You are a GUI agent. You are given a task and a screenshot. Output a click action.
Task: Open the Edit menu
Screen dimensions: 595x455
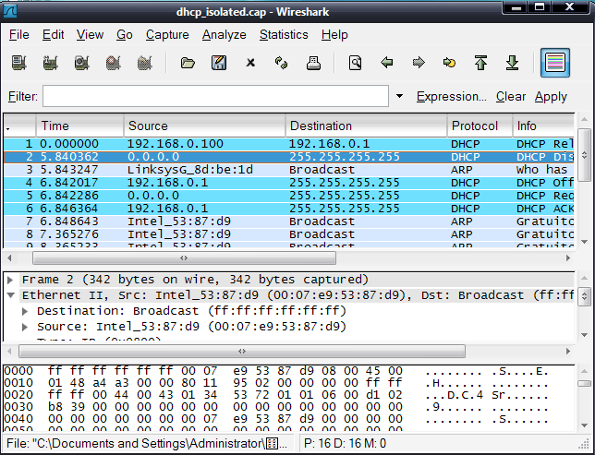click(x=54, y=34)
